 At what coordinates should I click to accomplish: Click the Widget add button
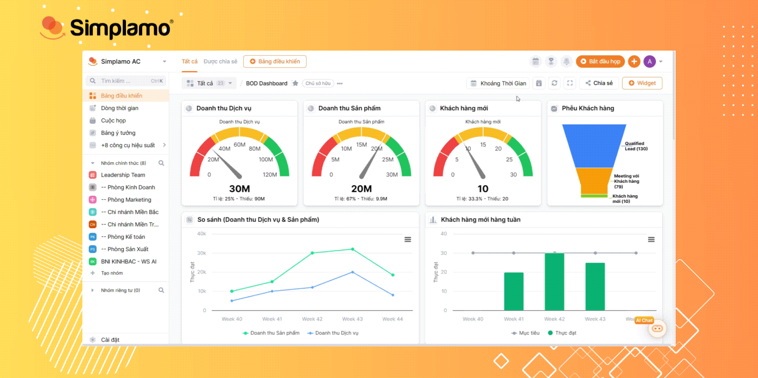tap(642, 83)
